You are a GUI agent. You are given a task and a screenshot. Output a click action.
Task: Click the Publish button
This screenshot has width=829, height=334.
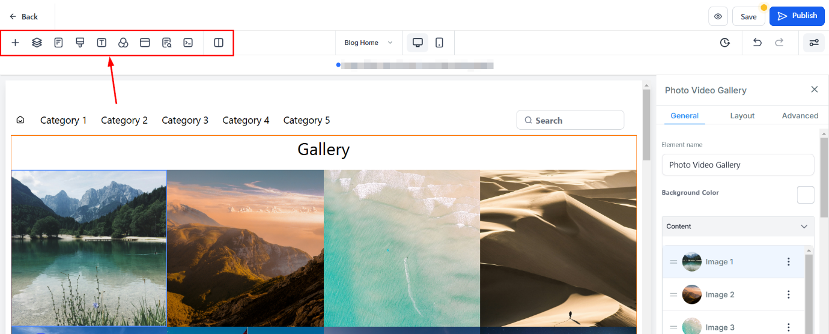point(797,16)
